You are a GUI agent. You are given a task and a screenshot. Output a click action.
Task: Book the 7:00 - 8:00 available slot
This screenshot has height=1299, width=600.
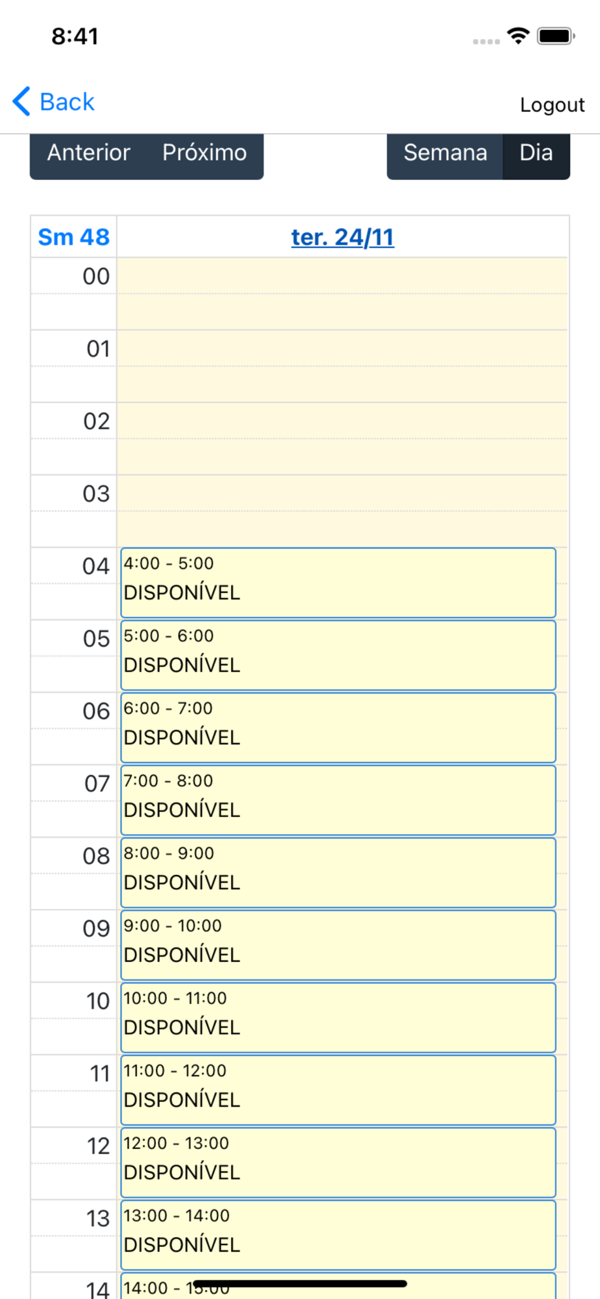pyautogui.click(x=338, y=800)
